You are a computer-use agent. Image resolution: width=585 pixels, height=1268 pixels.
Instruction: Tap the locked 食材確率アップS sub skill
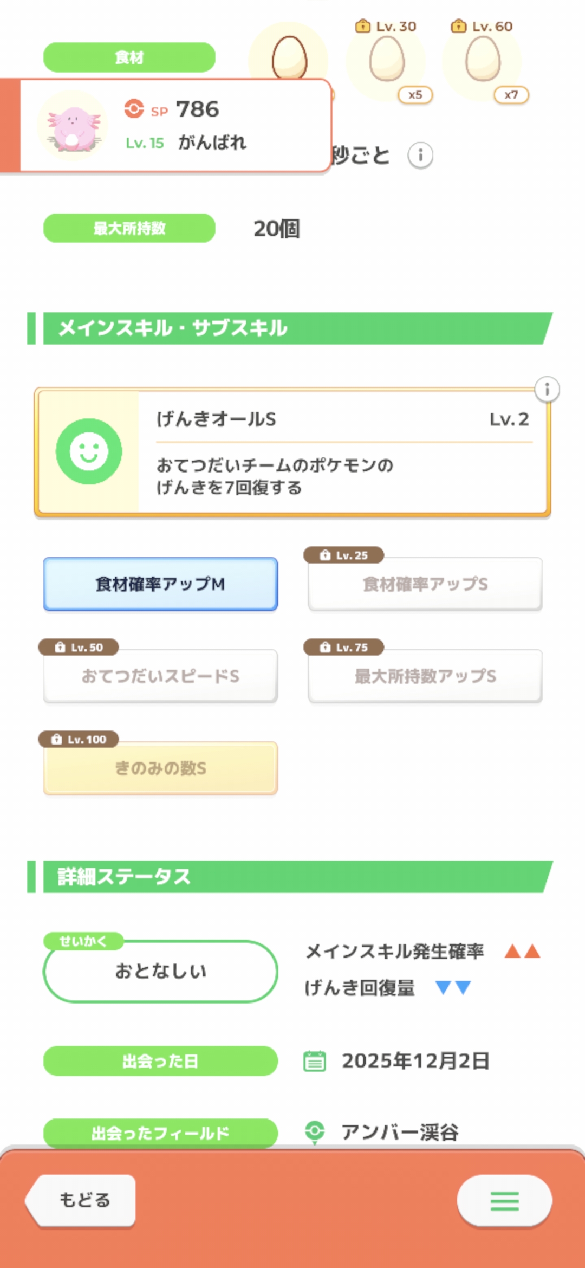[x=425, y=584]
